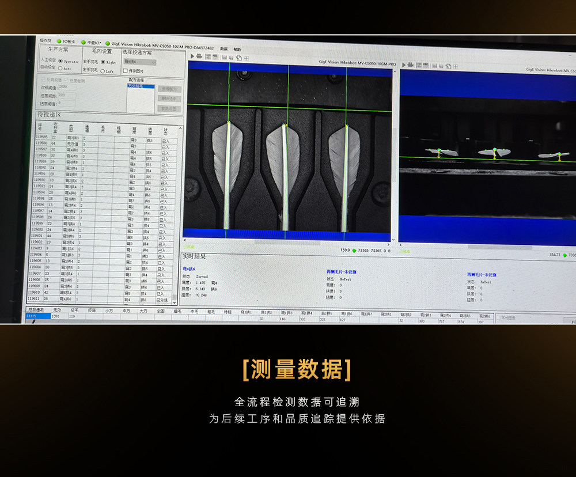Screen dimensions: 576x477
Task: Select table row 119600
Action: tap(103, 230)
